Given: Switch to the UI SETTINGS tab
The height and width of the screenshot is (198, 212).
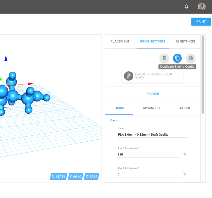Looking at the screenshot, I should click(x=185, y=41).
